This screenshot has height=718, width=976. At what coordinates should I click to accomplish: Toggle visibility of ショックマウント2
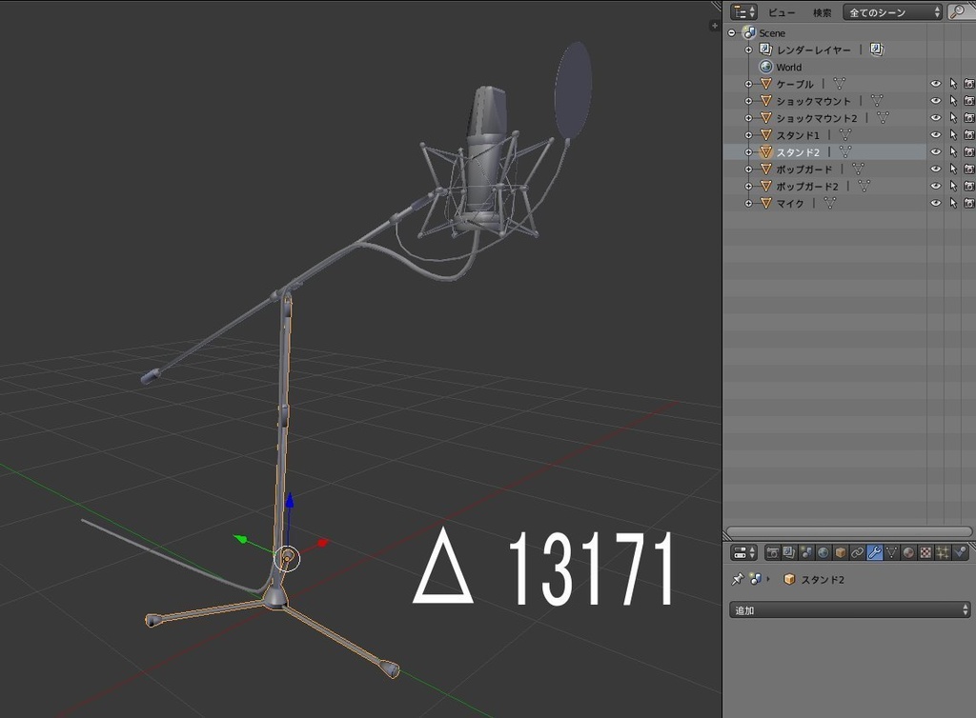pos(936,117)
